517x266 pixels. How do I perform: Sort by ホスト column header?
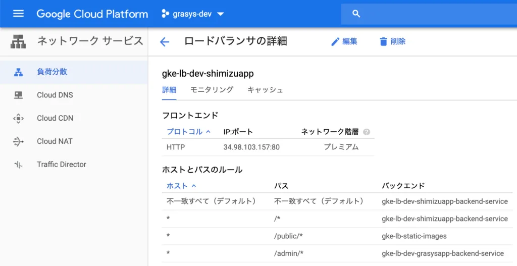(177, 186)
